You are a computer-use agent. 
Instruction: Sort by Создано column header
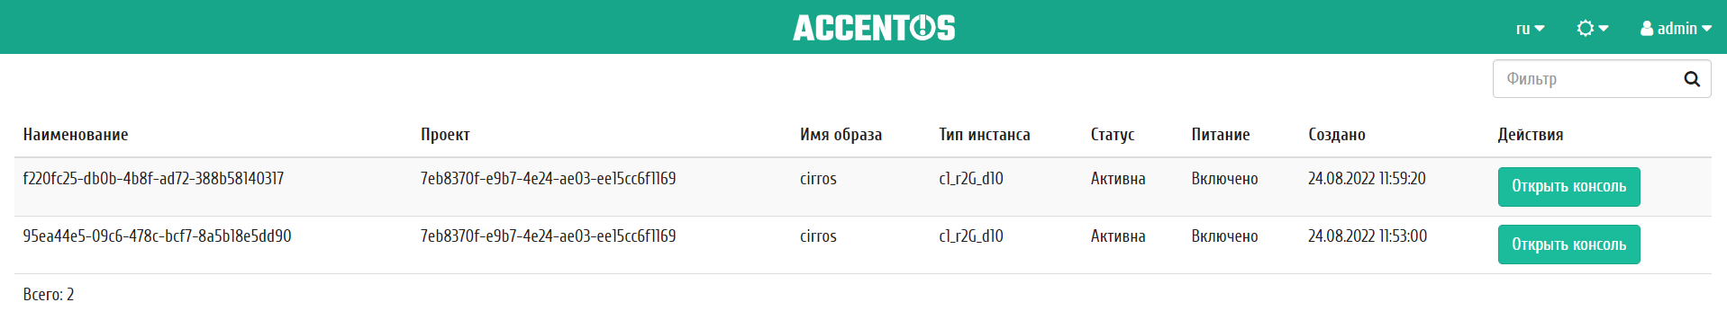click(1337, 135)
